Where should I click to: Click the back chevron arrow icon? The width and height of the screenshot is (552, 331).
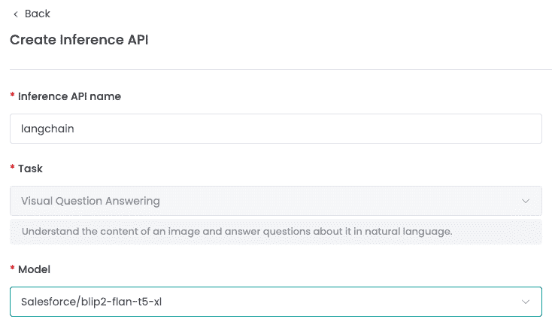point(16,14)
